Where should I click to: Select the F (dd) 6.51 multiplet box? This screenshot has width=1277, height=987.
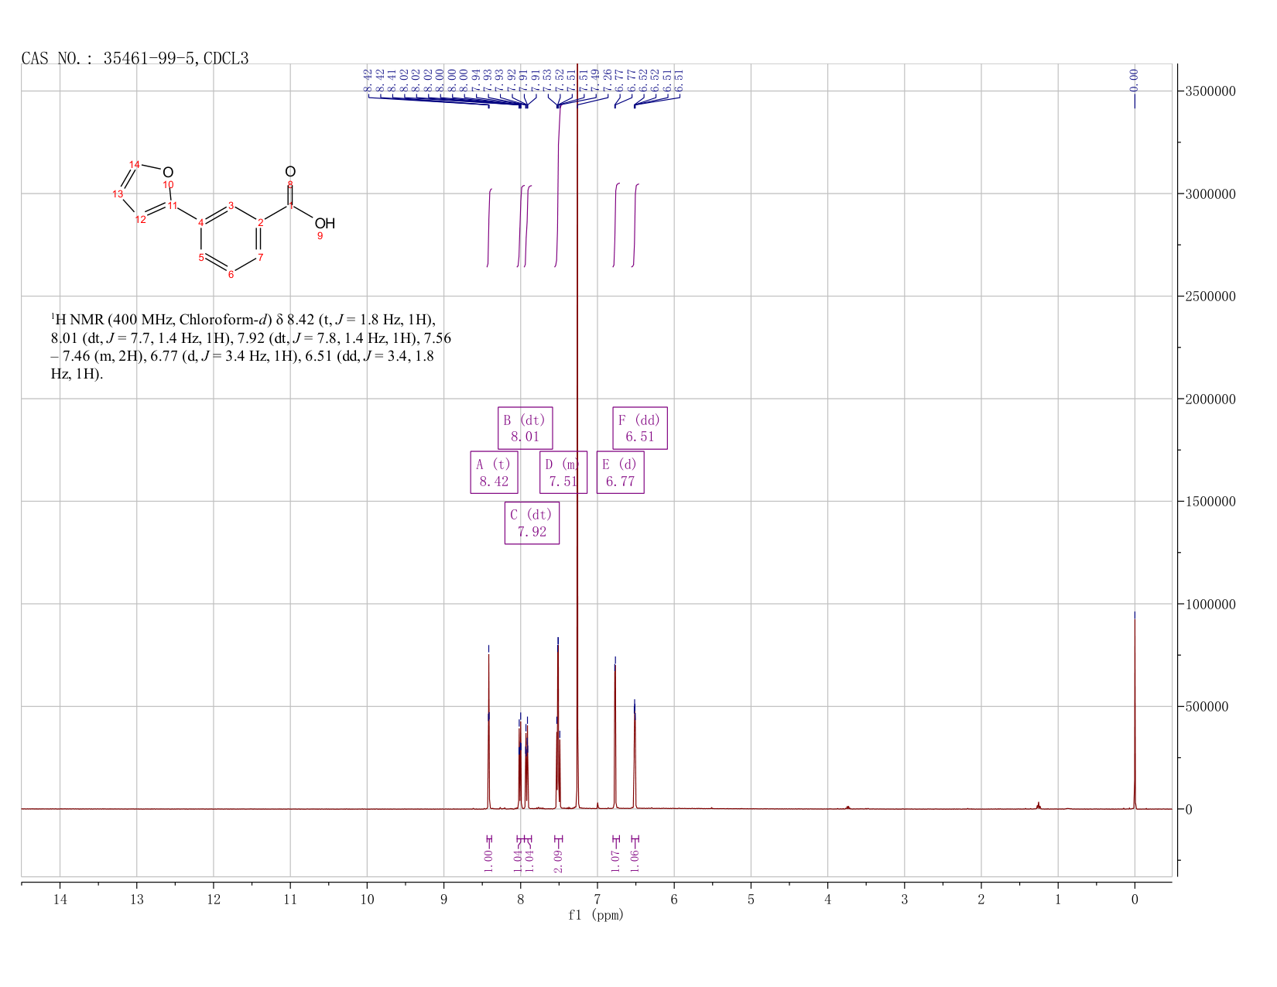(640, 428)
